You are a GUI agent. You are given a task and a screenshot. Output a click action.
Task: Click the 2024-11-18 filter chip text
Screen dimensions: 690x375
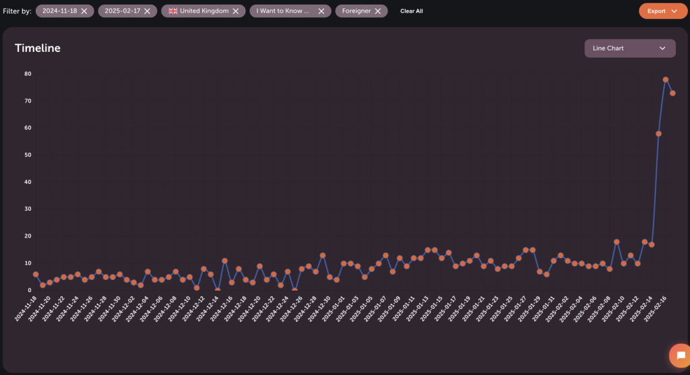pyautogui.click(x=60, y=11)
